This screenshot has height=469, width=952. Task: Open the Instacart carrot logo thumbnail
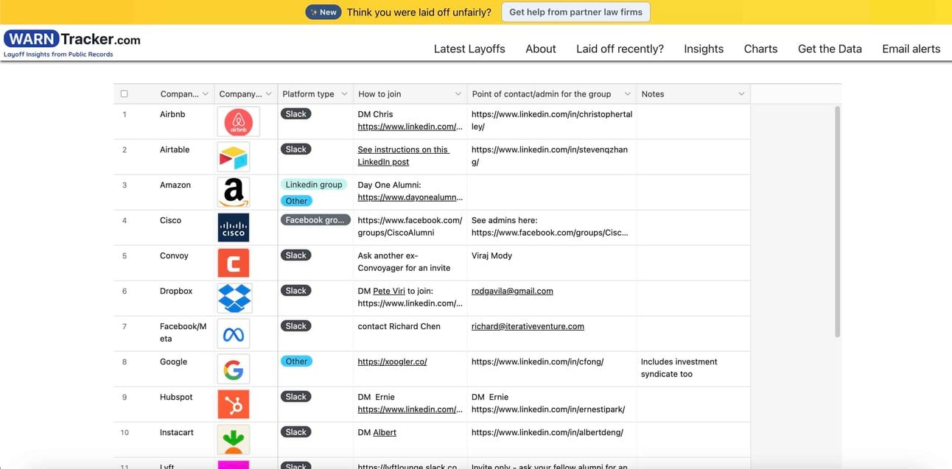point(233,440)
